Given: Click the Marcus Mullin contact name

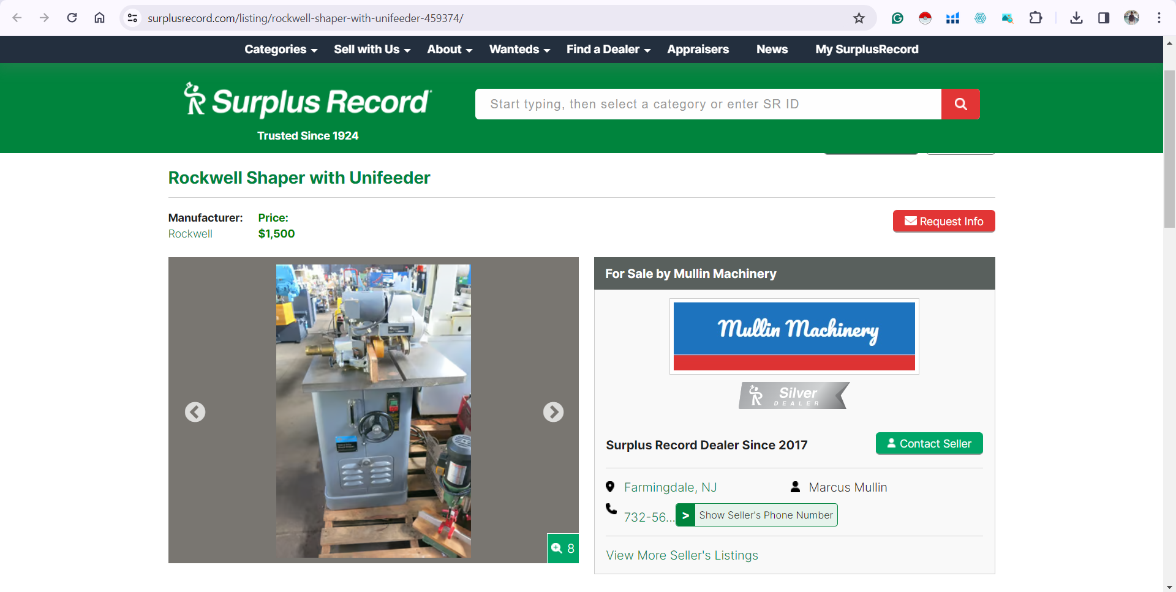Looking at the screenshot, I should (848, 487).
